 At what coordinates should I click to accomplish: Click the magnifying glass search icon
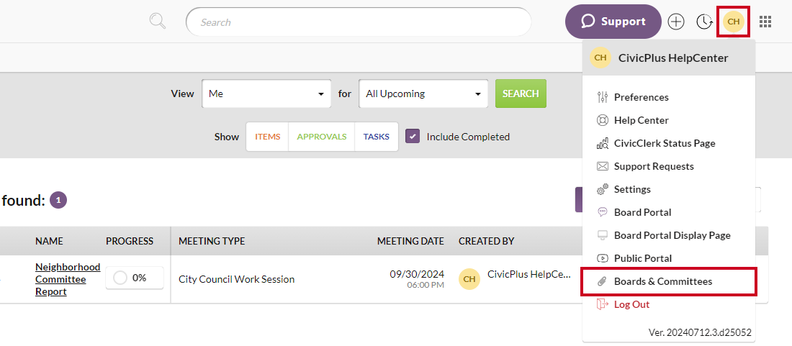click(158, 21)
